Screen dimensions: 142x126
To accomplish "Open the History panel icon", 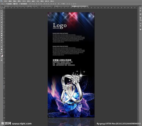I will click(x=140, y=8).
